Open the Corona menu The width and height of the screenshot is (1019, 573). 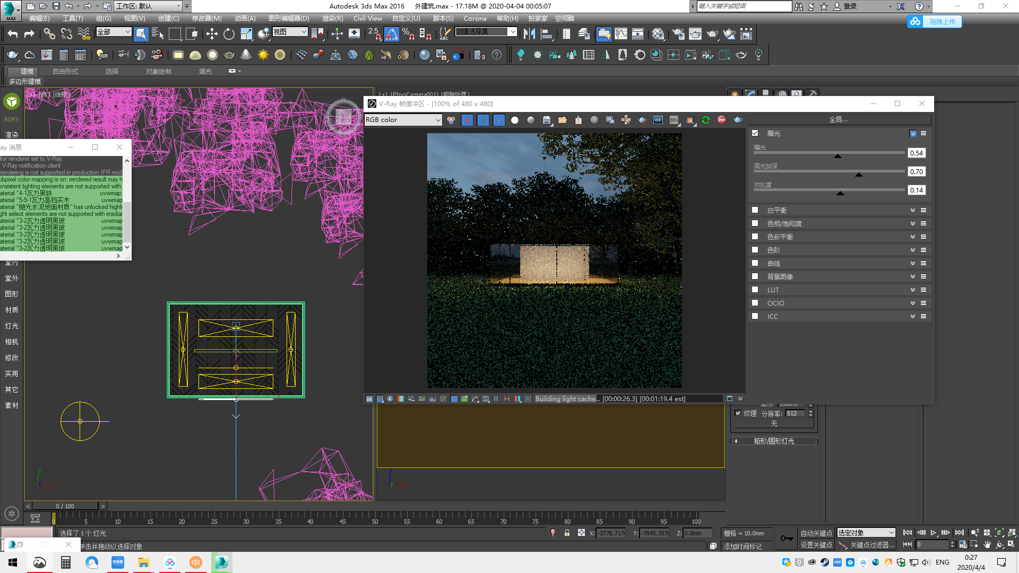(x=475, y=18)
